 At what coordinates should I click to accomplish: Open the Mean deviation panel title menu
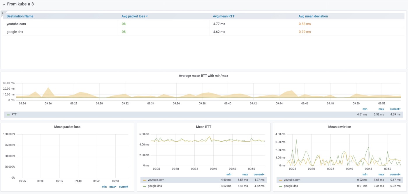click(x=340, y=127)
